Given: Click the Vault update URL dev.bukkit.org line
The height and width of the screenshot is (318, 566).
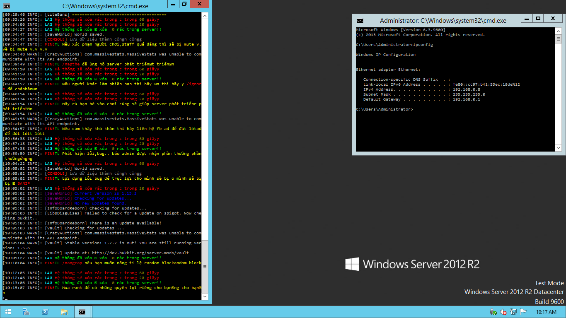Looking at the screenshot, I should pos(96,253).
